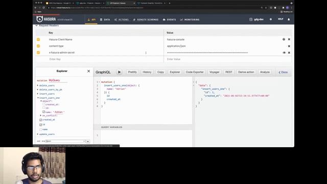Expand update_users in the Explorer tree

(38, 134)
